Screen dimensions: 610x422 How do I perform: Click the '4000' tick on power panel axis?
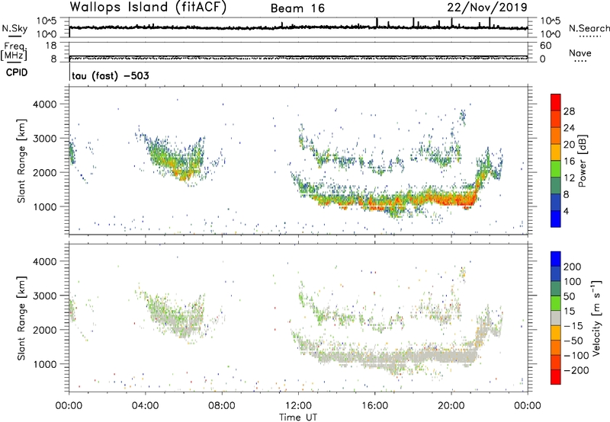(45, 104)
